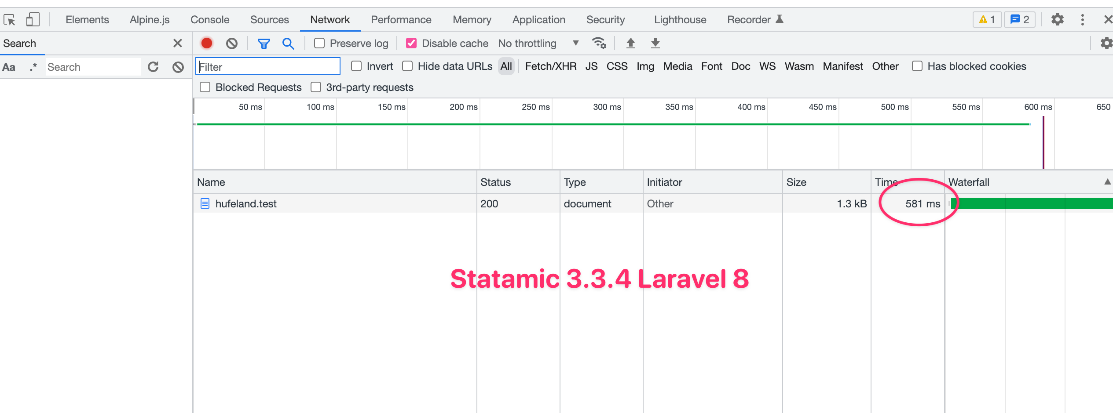This screenshot has height=413, width=1113.
Task: Sort by the Status column header
Action: tap(518, 182)
